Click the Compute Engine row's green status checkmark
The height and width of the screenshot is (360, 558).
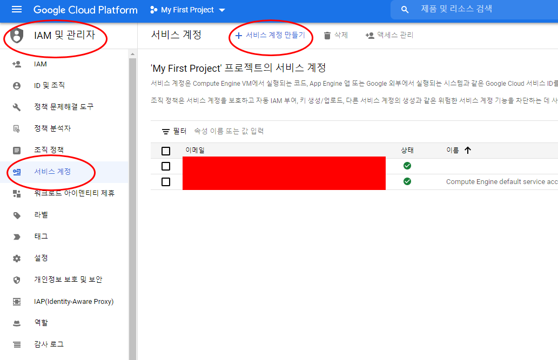pyautogui.click(x=407, y=181)
